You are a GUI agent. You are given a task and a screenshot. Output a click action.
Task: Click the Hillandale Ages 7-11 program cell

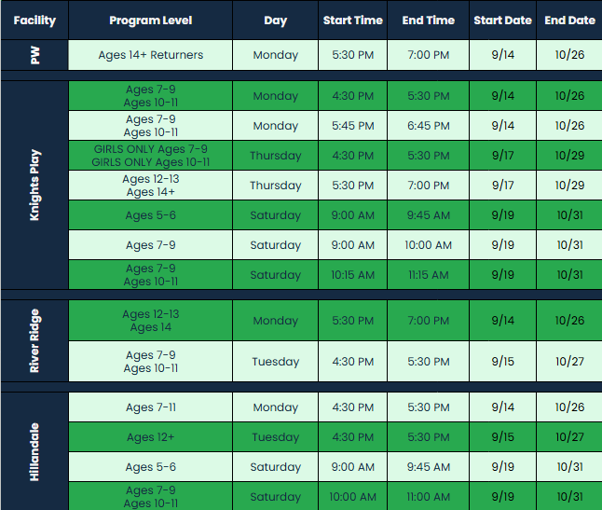pos(151,407)
